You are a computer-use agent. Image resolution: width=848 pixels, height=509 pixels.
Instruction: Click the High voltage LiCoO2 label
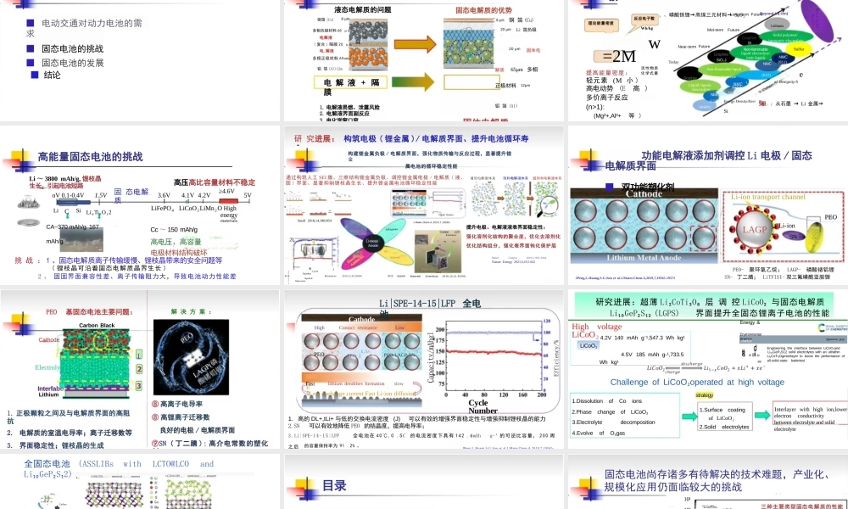(597, 331)
